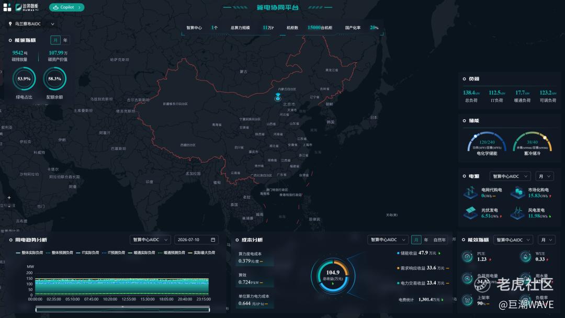
Task: Select the 风电发电 wind turbine icon
Action: (x=518, y=213)
